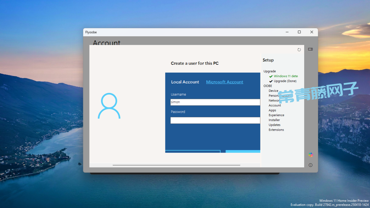The width and height of the screenshot is (370, 208).
Task: Select the Local Account tab
Action: click(185, 82)
